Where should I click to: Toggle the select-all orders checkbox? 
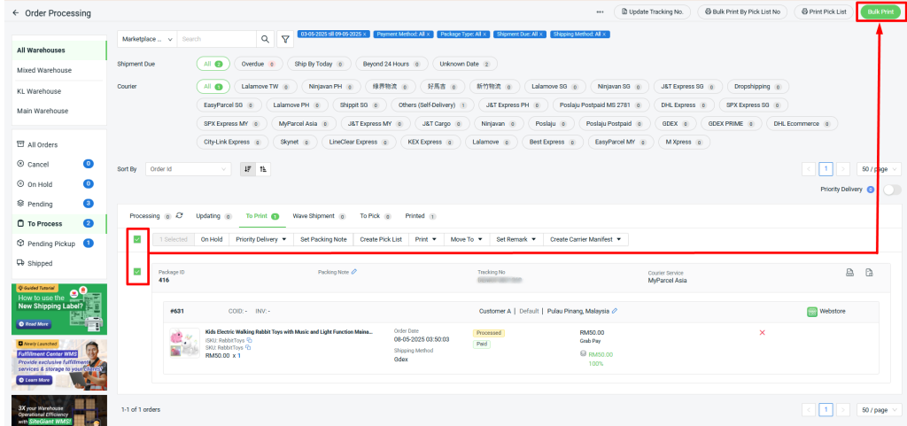point(137,239)
